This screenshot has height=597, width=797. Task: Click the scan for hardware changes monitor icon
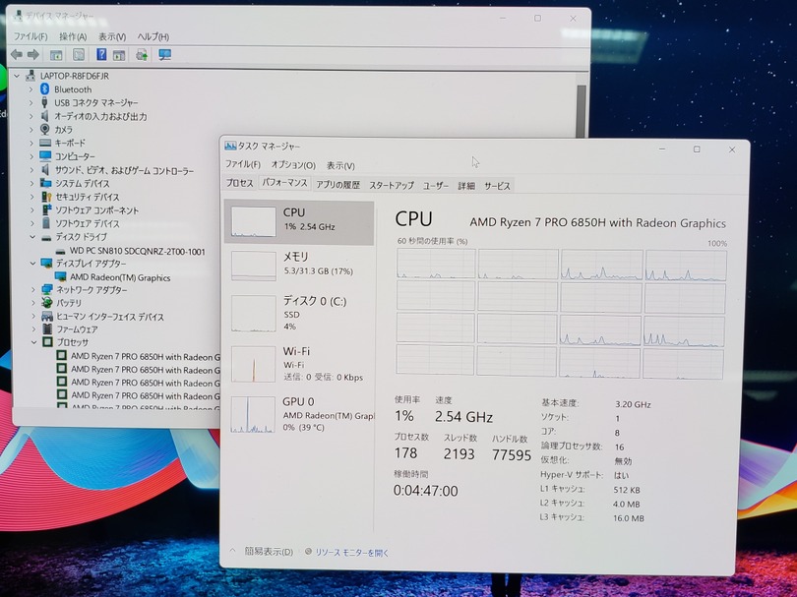pos(164,55)
